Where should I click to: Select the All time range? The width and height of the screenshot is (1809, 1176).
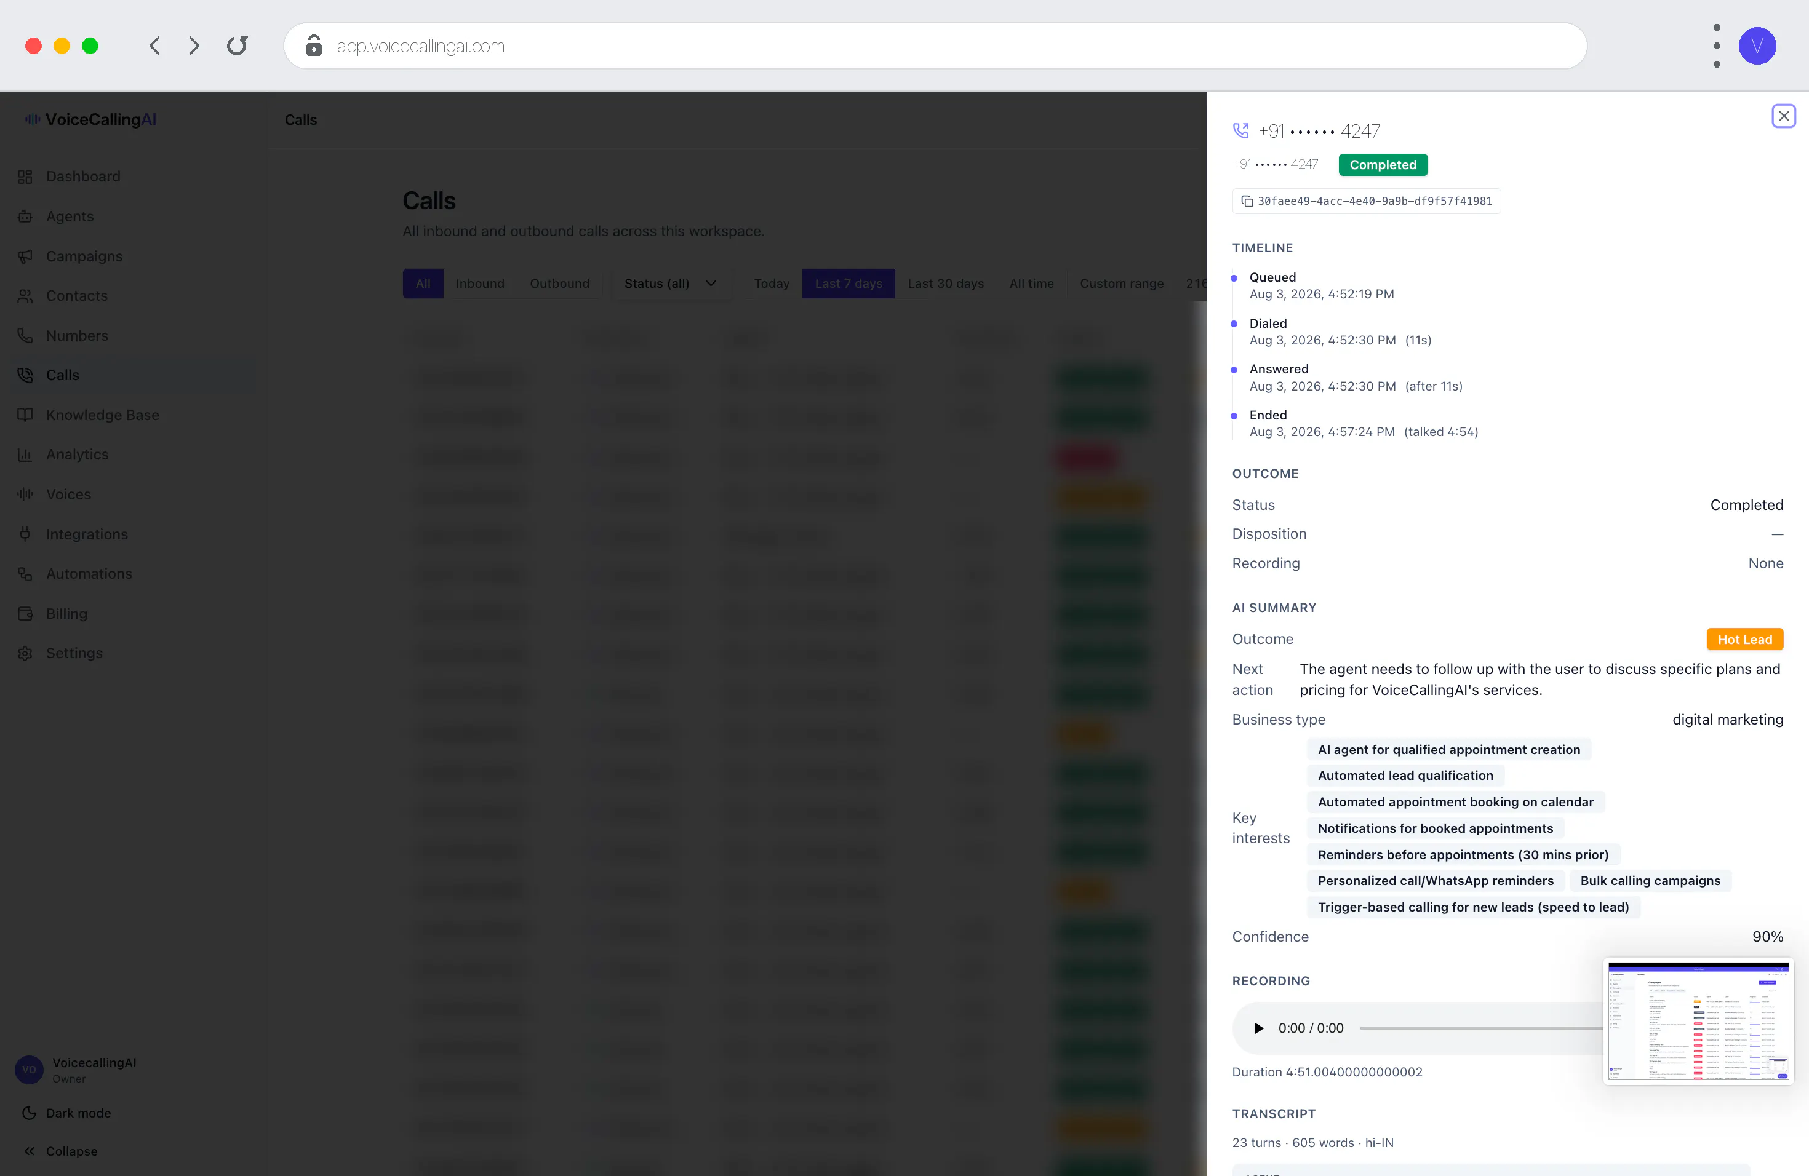coord(1031,284)
